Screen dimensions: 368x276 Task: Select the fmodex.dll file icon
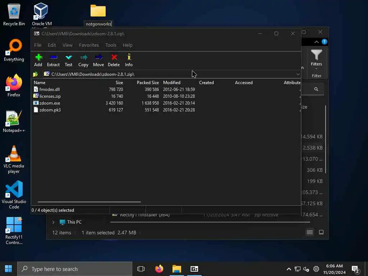(x=36, y=89)
